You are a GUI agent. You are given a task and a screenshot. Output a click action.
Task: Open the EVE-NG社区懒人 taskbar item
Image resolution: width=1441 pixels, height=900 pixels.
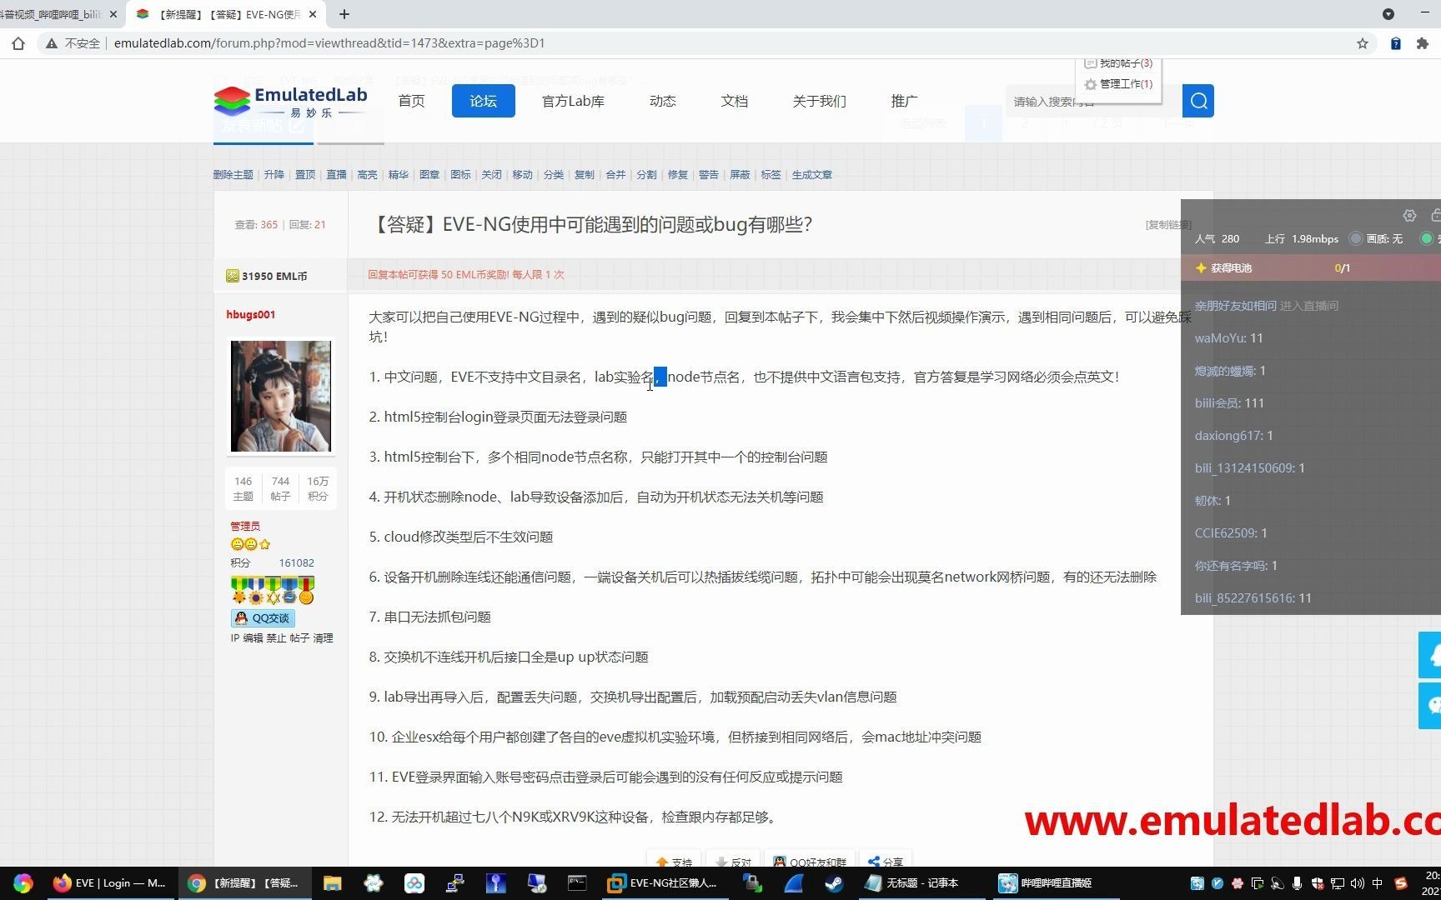(x=664, y=883)
